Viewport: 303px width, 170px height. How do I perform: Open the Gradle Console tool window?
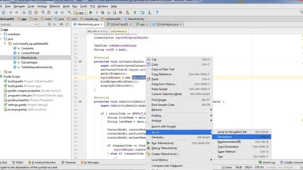(292, 162)
